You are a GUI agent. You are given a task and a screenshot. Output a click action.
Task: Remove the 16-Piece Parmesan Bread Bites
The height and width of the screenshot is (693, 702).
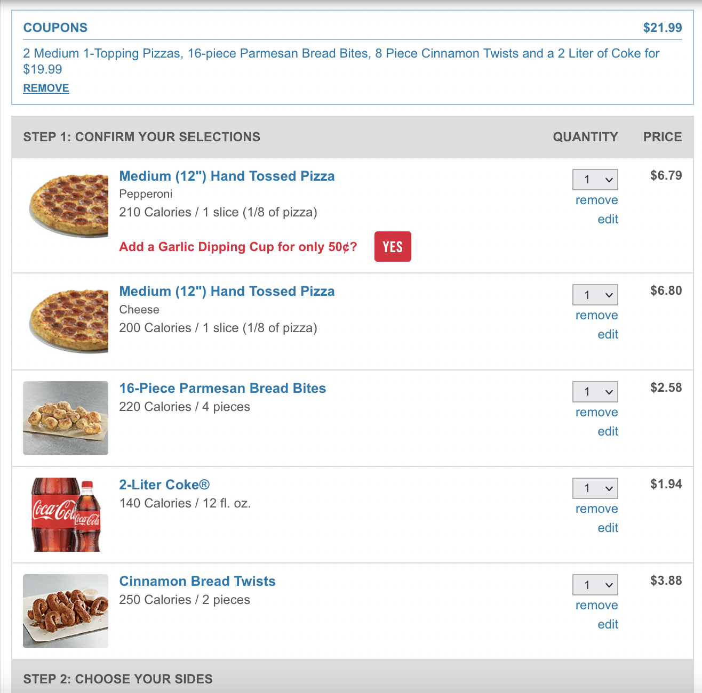[596, 413]
